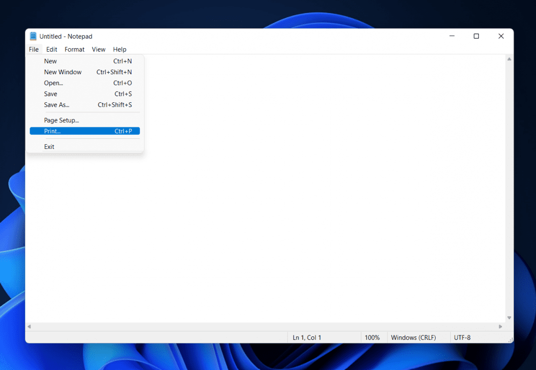
Task: Open the Format menu
Action: (74, 49)
